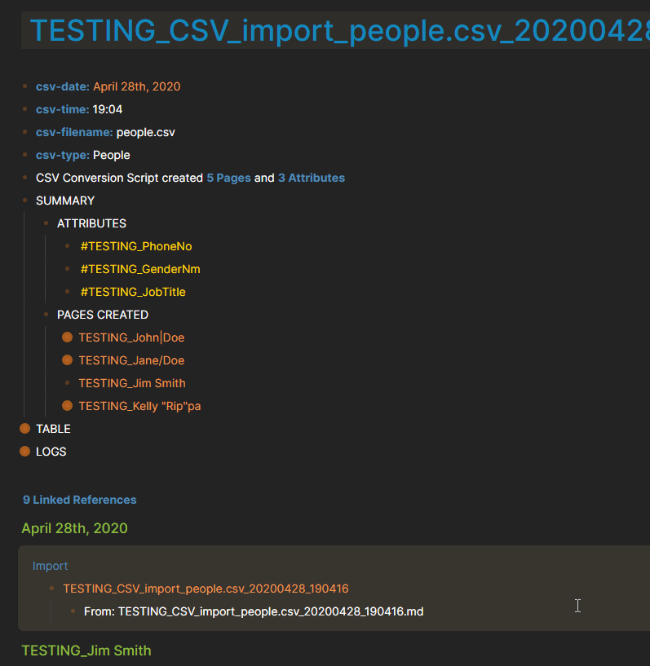Expand the collapsed TESTING_John|Doe block

68,337
